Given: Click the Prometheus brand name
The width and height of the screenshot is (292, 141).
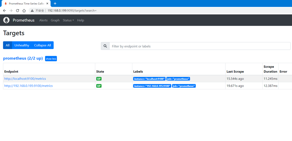Looking at the screenshot, I should [x=24, y=20].
